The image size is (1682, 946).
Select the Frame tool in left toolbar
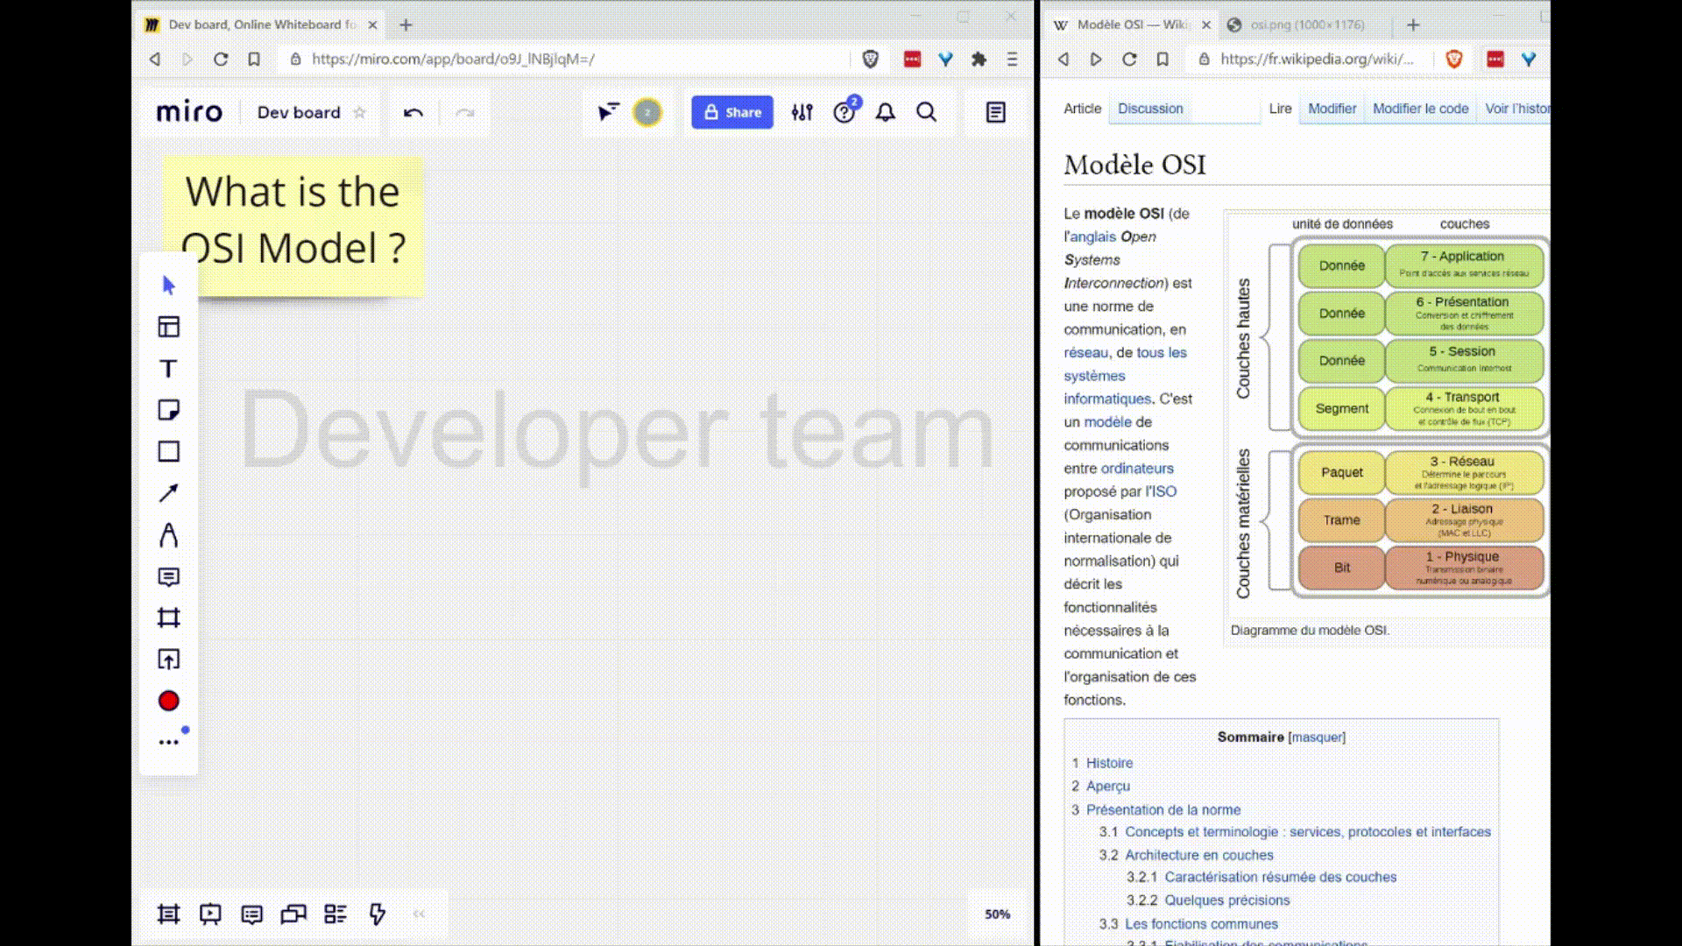coord(168,618)
